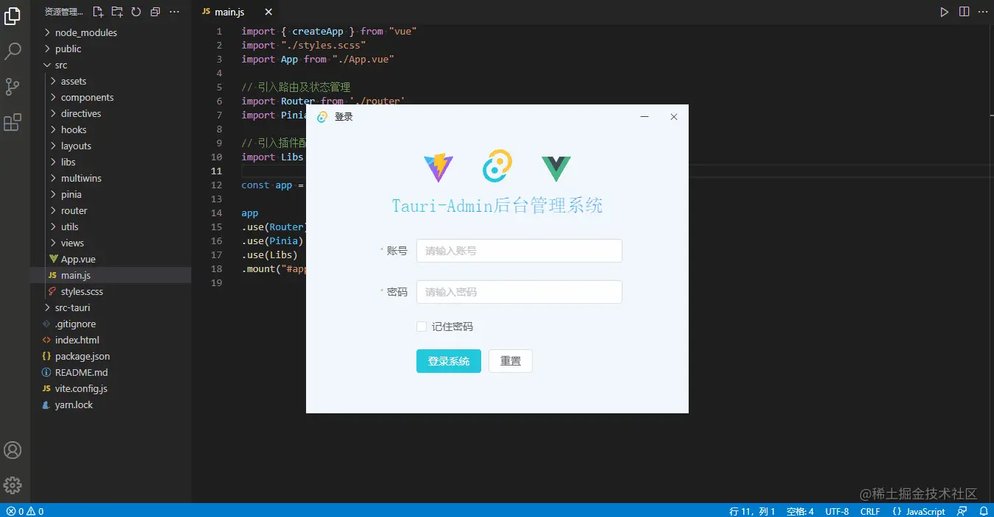Expand the components folder
This screenshot has width=994, height=517.
(x=110, y=97)
